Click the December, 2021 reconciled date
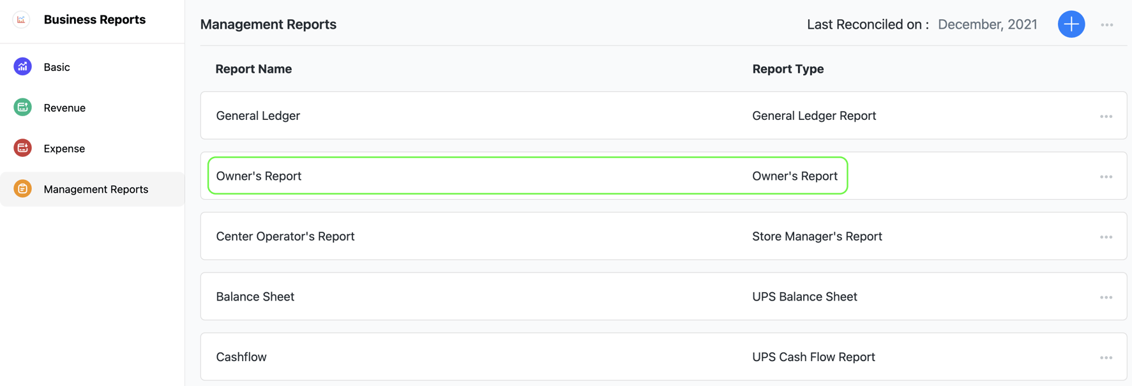 (987, 24)
